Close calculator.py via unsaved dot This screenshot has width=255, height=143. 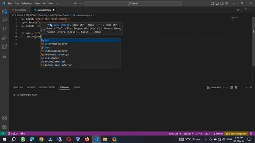(53, 10)
